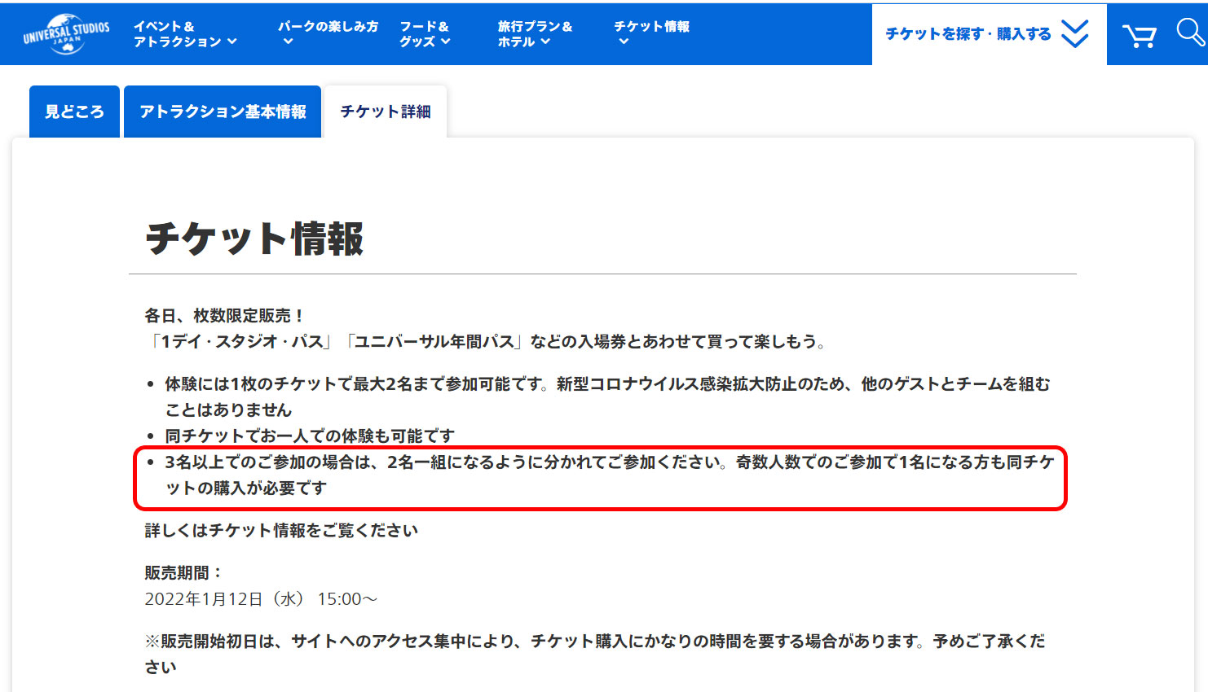Click the Universal Studios Japan logo
Viewport: 1208px width, 692px height.
(x=66, y=34)
